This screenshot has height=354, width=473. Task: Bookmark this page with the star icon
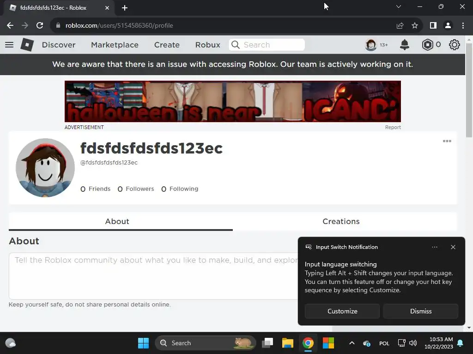click(x=415, y=26)
